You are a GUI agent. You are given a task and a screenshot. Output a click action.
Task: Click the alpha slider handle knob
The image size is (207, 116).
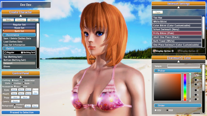[x=190, y=74]
